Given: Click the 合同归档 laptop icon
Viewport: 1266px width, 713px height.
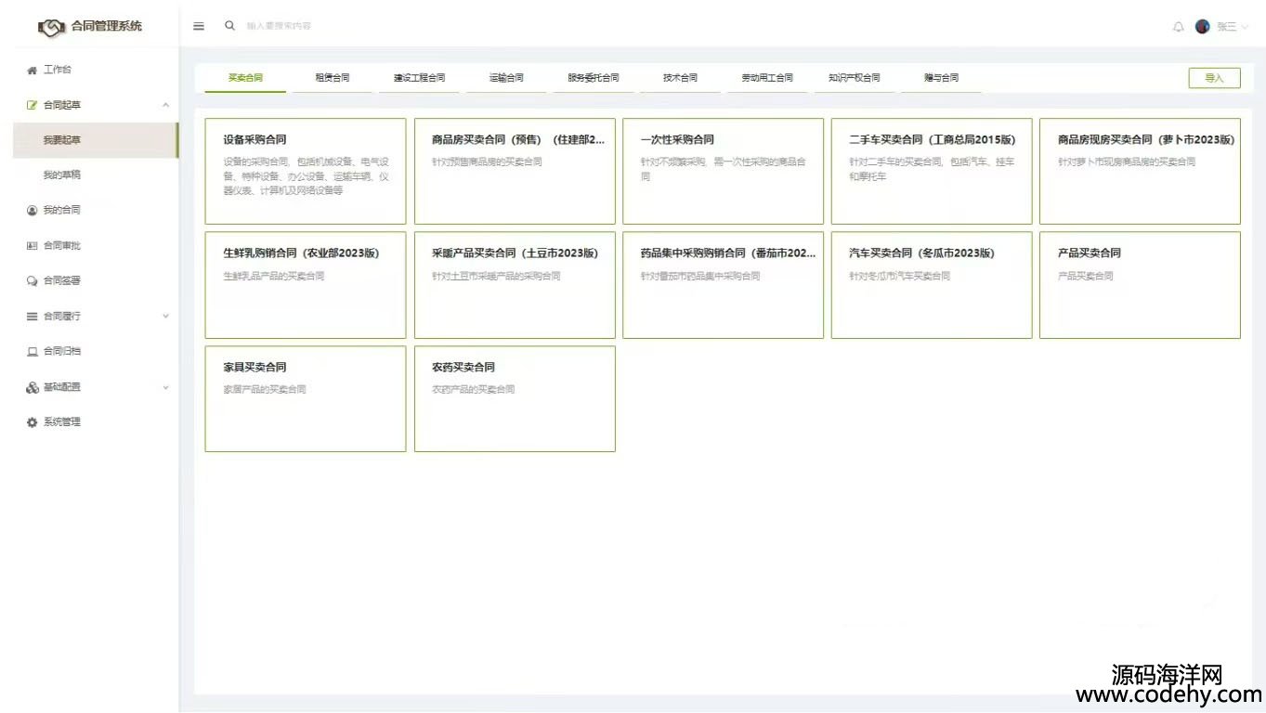Looking at the screenshot, I should click(x=33, y=352).
